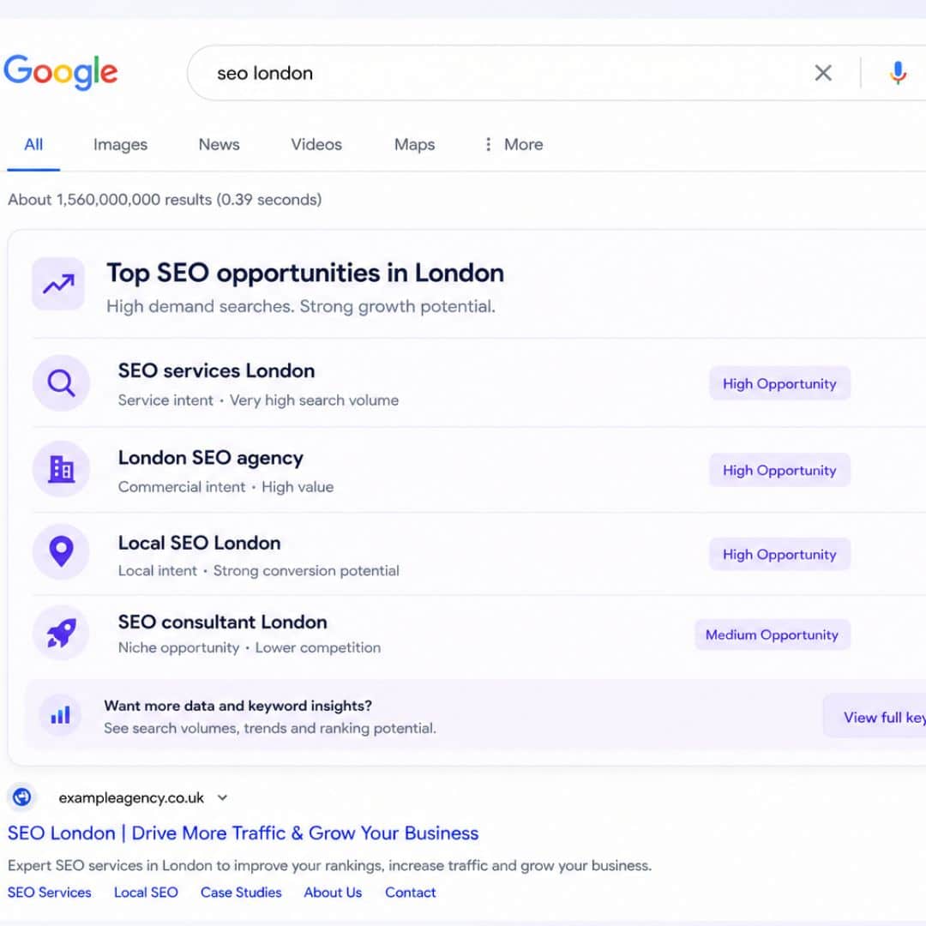Open the Case Studies sitelink
Viewport: 926px width, 926px height.
[x=241, y=893]
